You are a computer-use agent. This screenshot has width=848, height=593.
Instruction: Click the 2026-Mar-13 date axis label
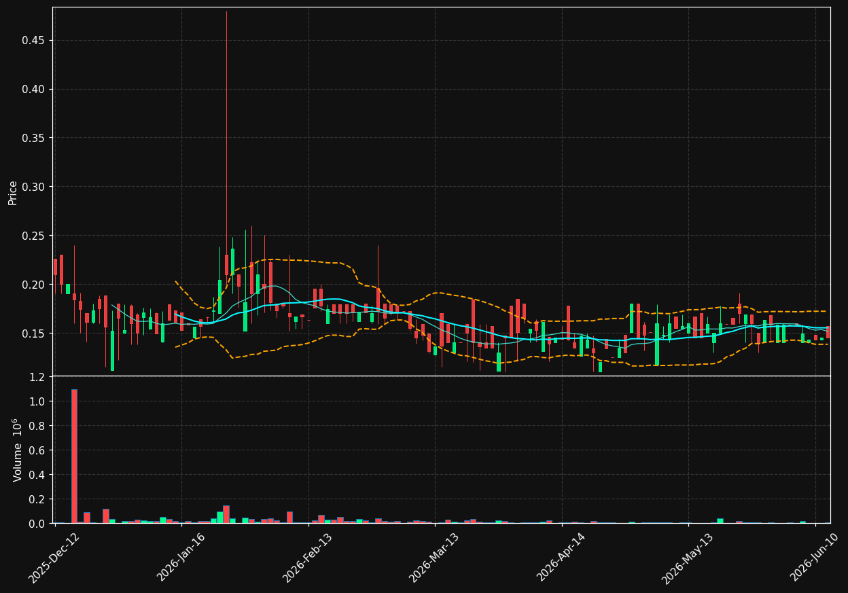(434, 558)
